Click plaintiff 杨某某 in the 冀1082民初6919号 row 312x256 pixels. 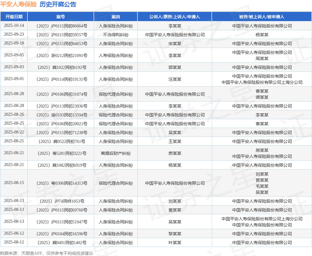point(175,165)
